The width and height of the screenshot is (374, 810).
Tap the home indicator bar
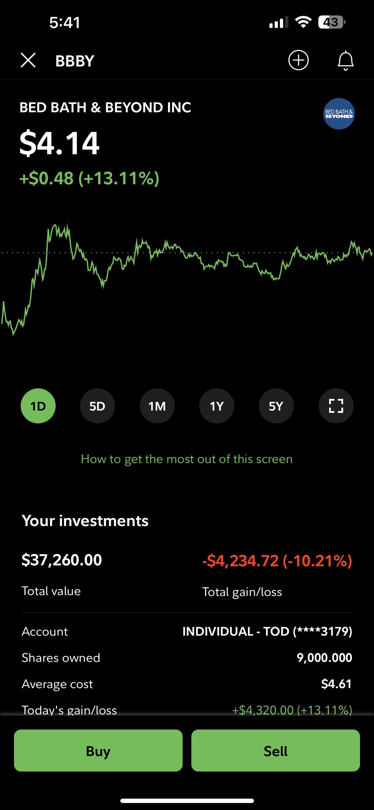click(187, 801)
